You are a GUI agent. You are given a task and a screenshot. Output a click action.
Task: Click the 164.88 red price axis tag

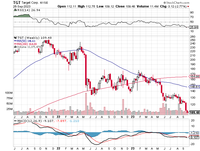tap(194, 76)
